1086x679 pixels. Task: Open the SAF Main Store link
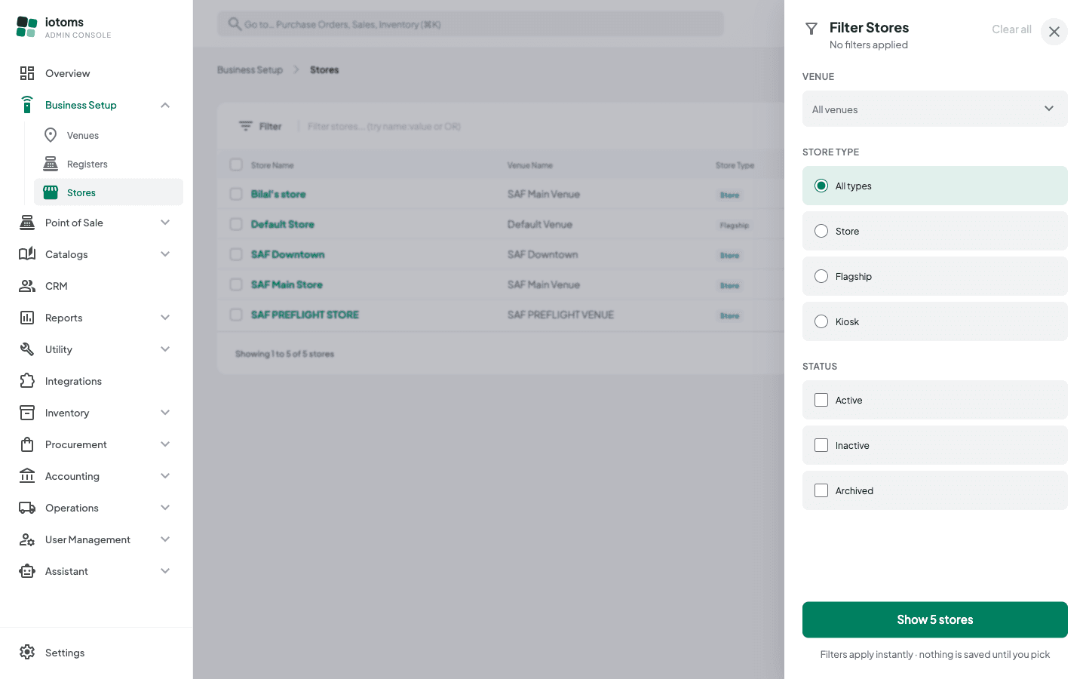click(287, 284)
